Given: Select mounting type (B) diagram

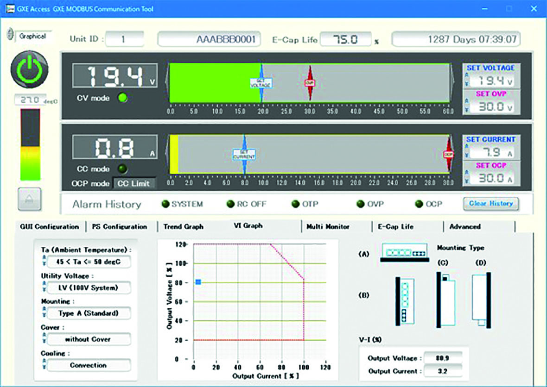Looking at the screenshot, I should 405,301.
